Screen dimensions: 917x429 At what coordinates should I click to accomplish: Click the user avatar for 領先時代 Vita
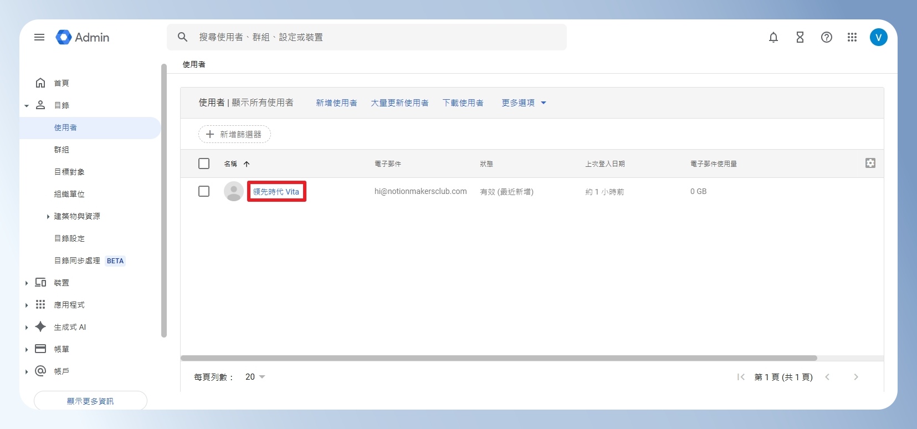(x=234, y=191)
